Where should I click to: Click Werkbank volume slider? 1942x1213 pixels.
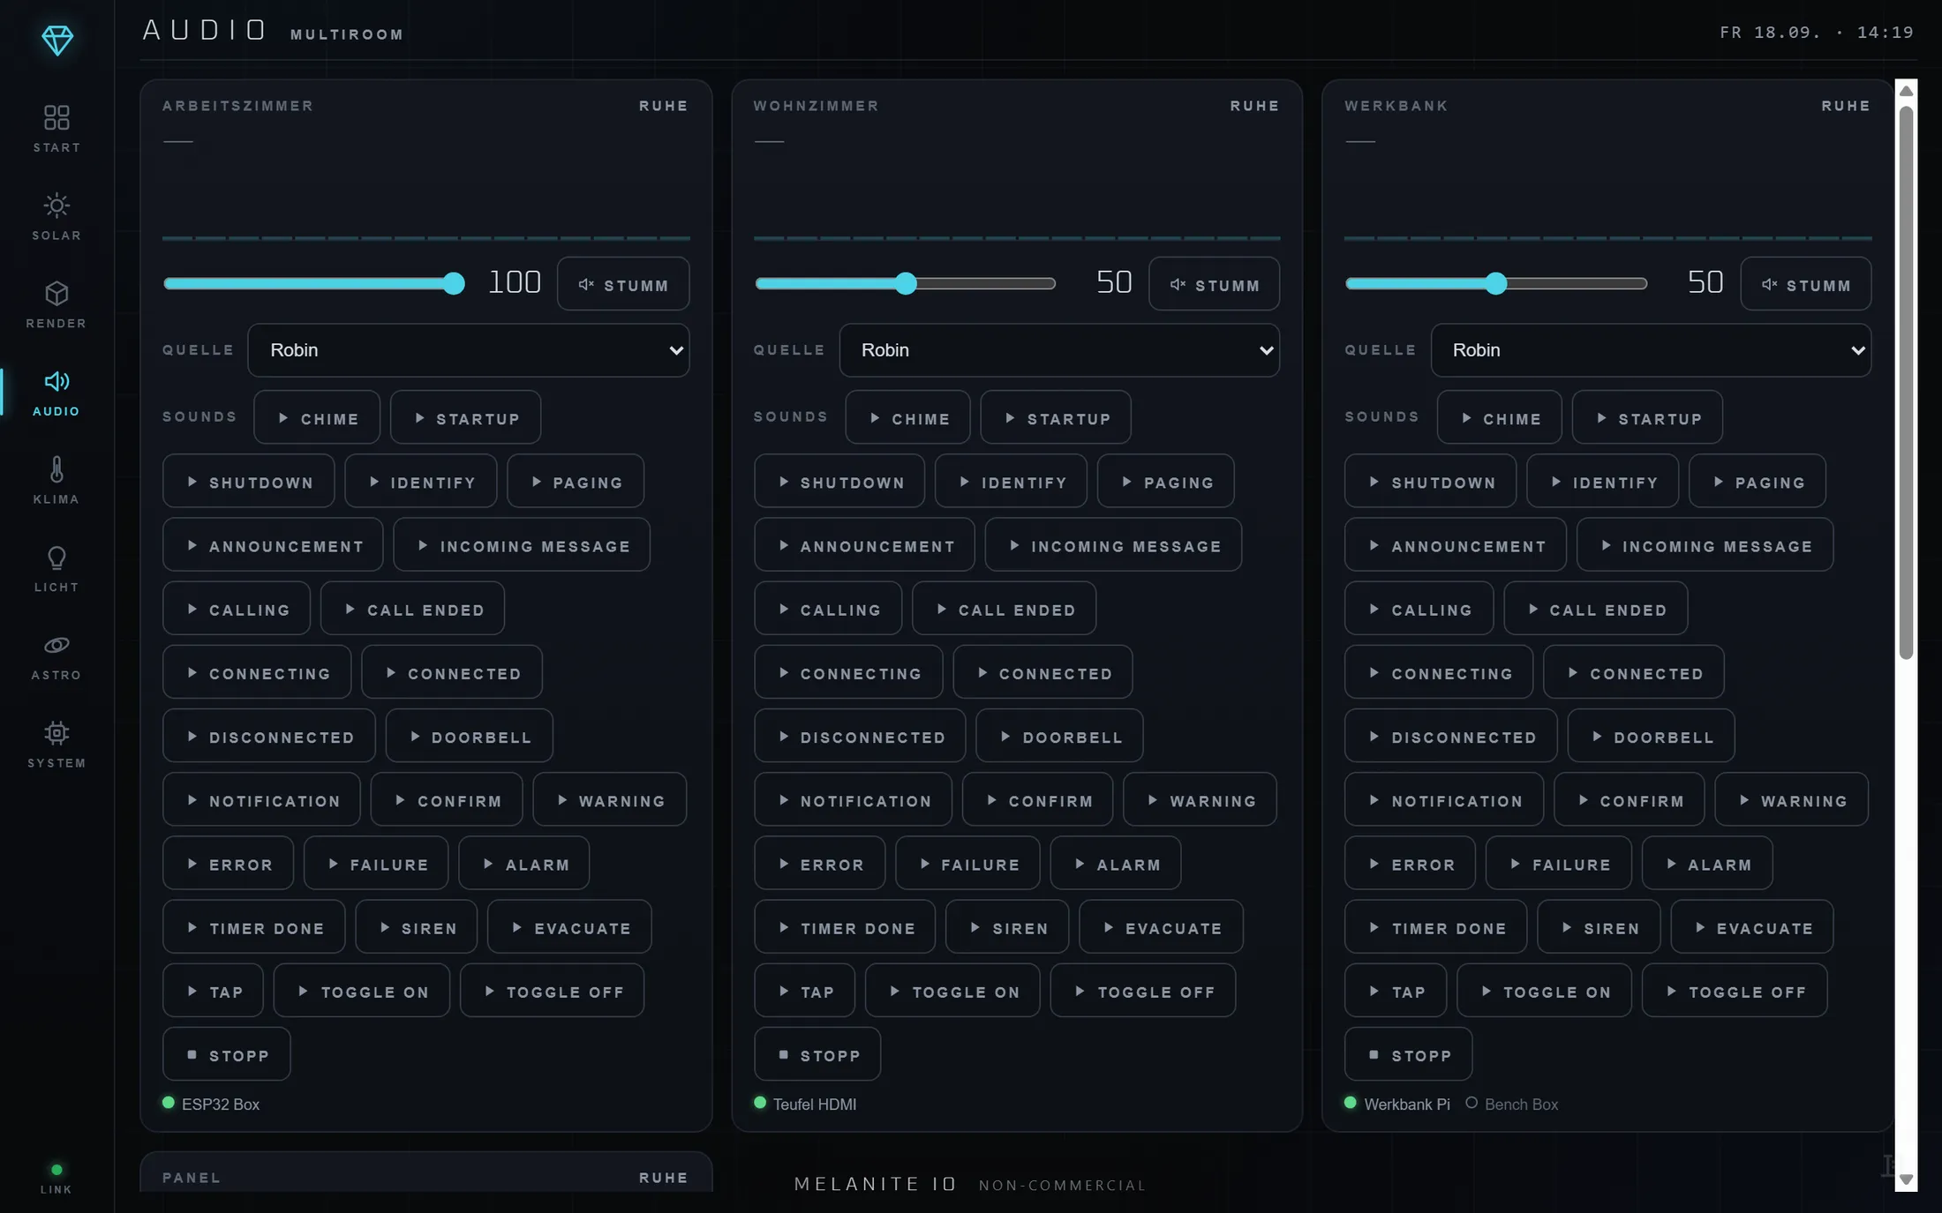1496,283
